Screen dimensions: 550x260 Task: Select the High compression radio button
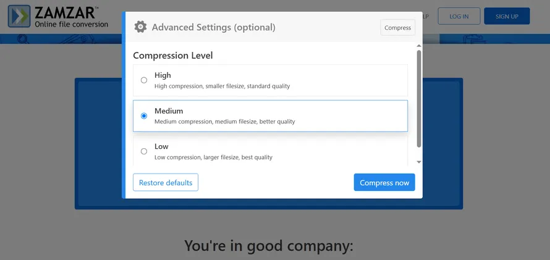(x=144, y=80)
